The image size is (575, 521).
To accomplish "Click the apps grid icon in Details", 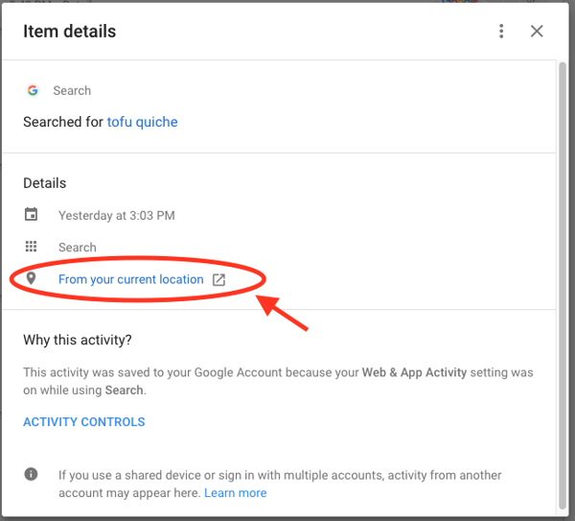I will (x=32, y=247).
